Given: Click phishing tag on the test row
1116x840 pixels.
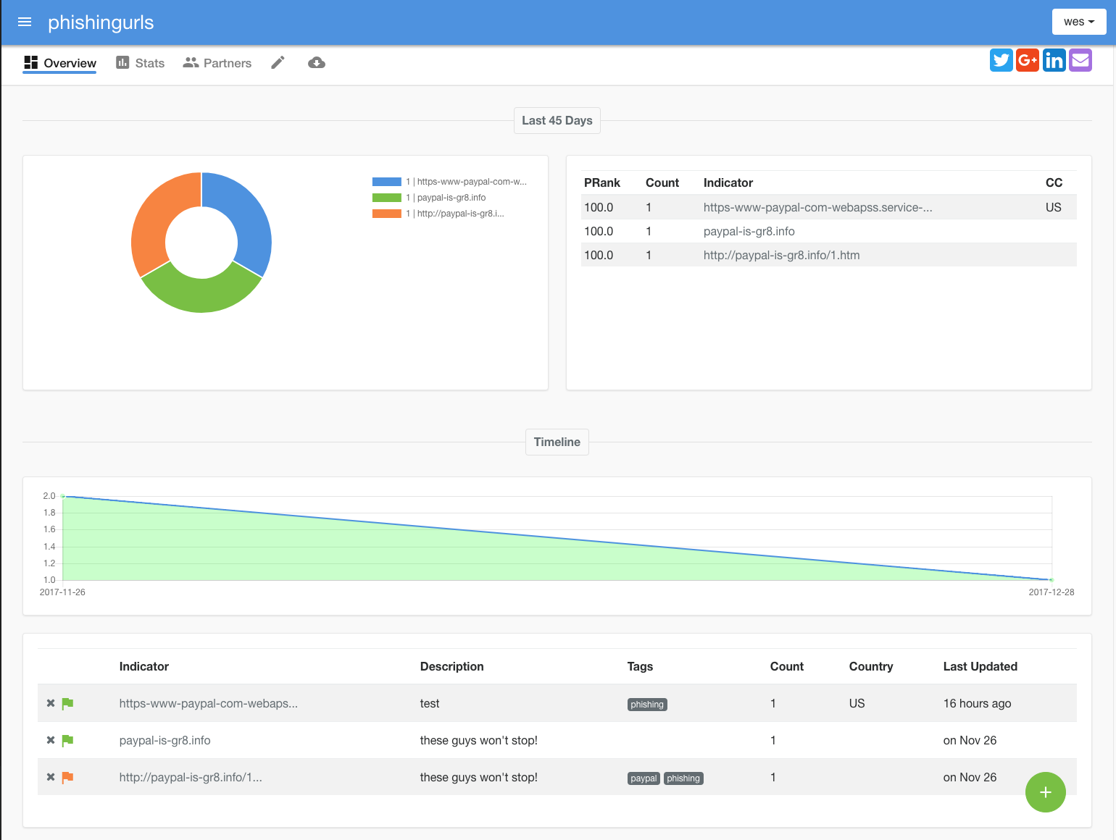Looking at the screenshot, I should [x=647, y=705].
